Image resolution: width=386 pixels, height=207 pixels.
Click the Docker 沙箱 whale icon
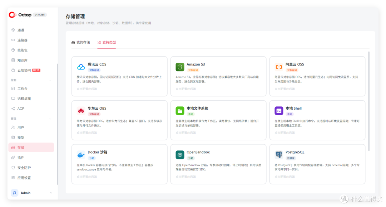click(81, 155)
